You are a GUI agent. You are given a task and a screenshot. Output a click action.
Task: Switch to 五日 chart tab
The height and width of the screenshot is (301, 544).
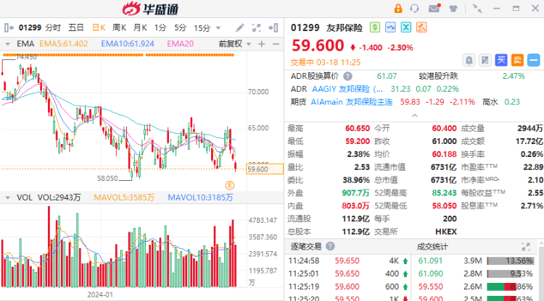[76, 27]
